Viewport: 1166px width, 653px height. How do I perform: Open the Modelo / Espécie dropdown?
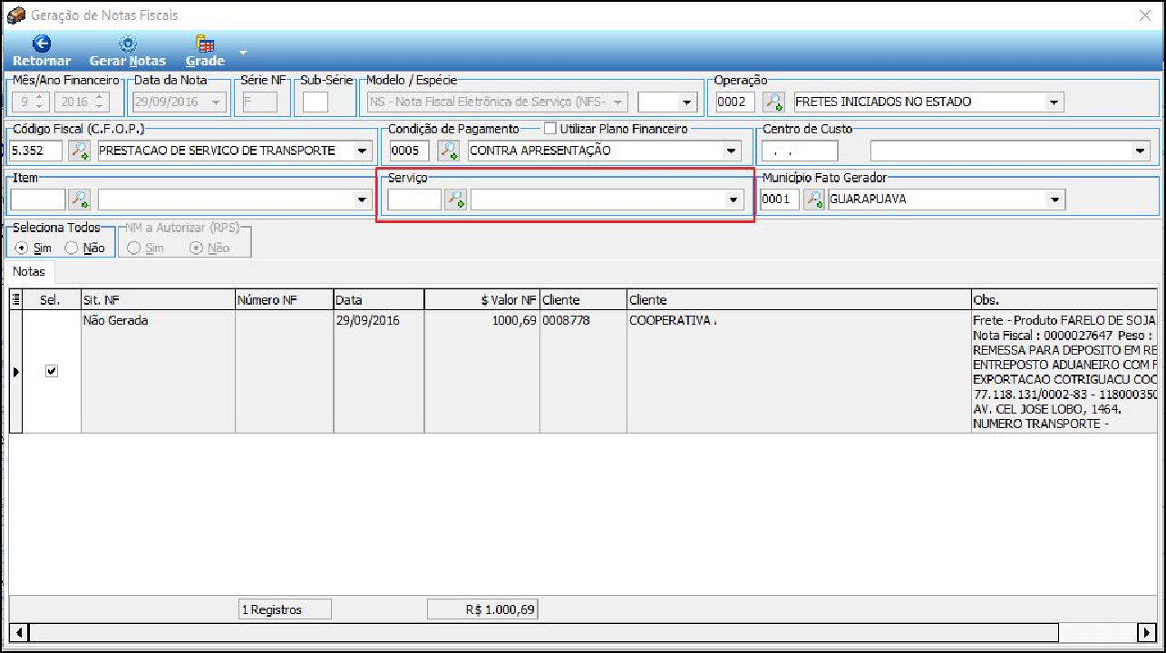(x=618, y=102)
